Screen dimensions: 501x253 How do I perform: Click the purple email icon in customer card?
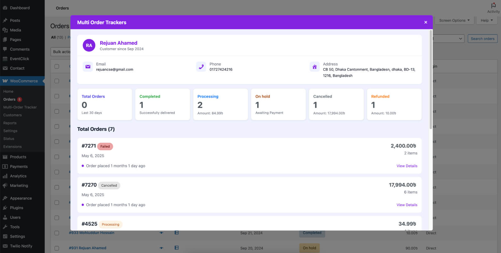pos(88,67)
